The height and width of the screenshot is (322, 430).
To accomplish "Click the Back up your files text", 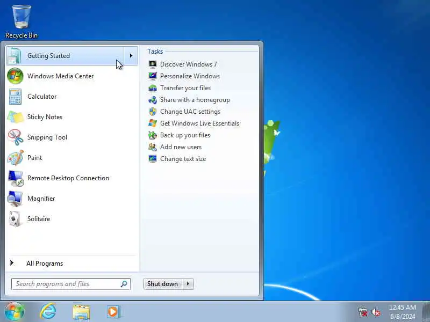I will [x=185, y=135].
